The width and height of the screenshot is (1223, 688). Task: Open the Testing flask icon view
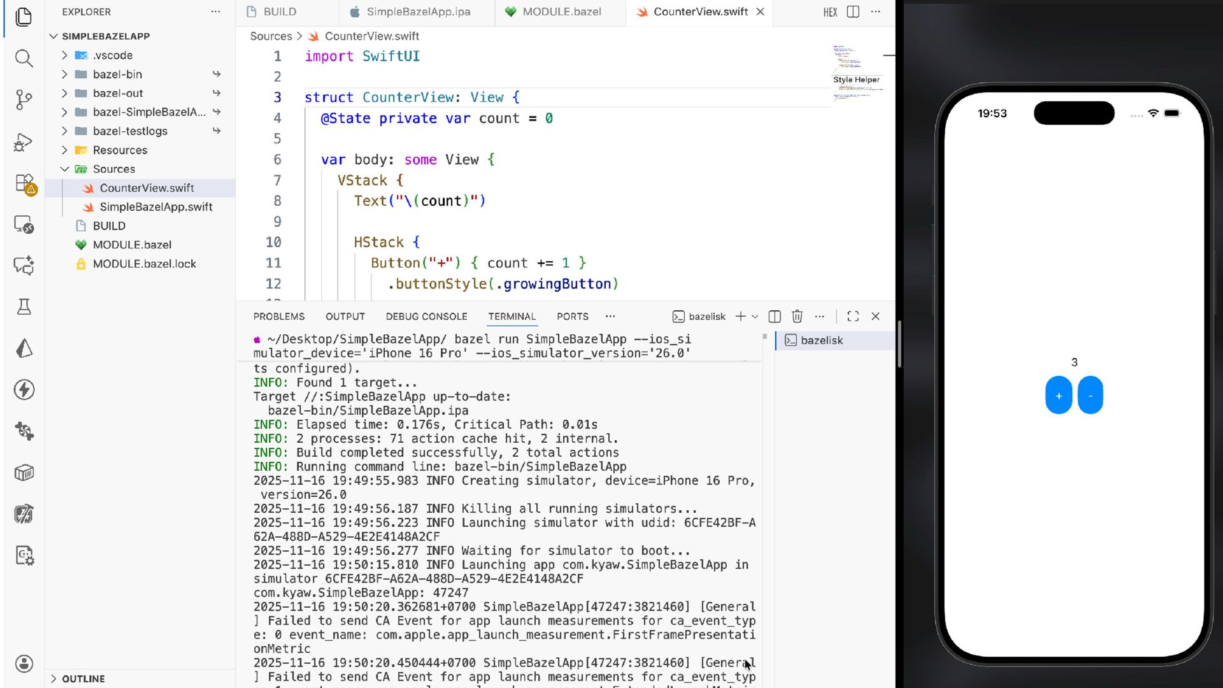(24, 307)
